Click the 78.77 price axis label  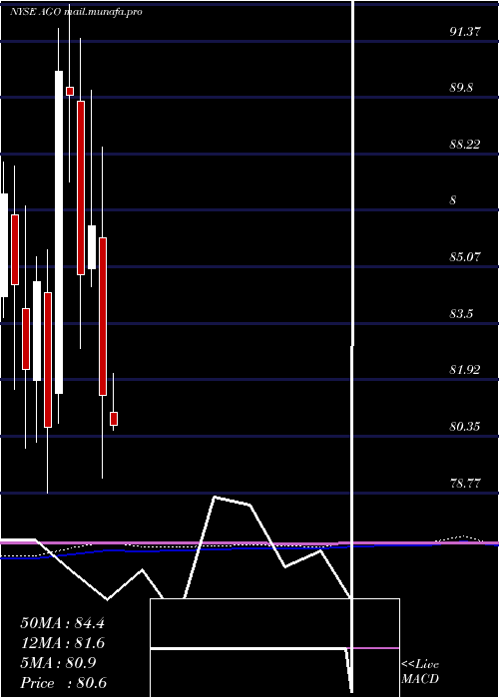click(x=465, y=484)
